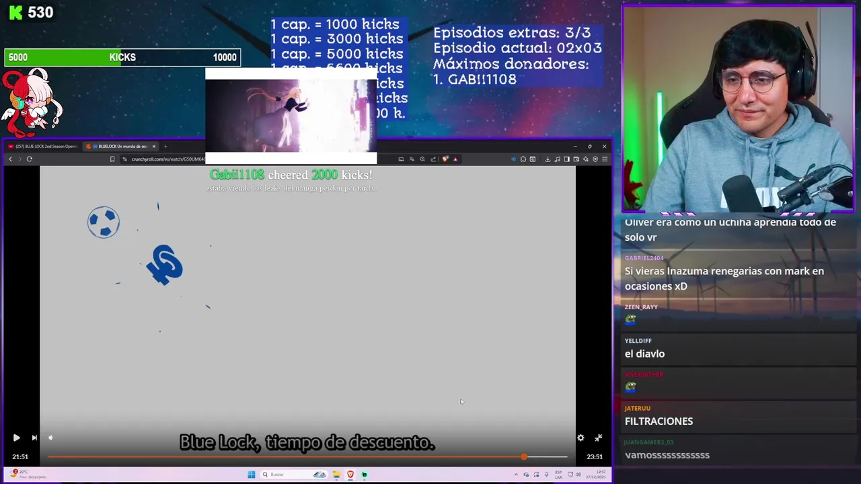The image size is (861, 484).
Task: Open the zoom level icon
Action: 422,159
